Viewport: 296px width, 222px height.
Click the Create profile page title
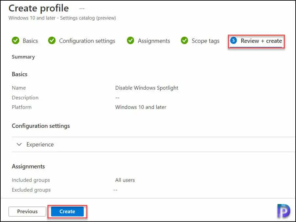[39, 9]
